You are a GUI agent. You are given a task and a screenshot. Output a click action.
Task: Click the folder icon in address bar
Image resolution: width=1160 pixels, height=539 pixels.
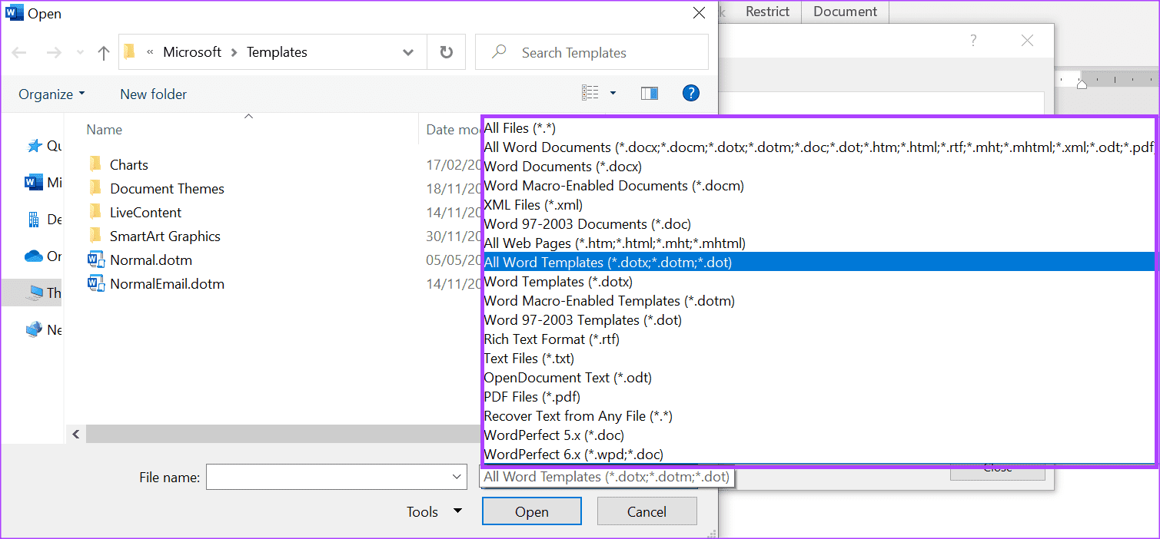pyautogui.click(x=129, y=51)
